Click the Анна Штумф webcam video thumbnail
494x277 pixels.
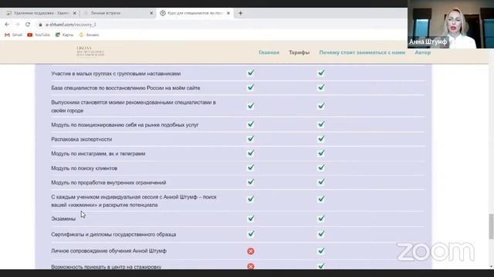451,24
